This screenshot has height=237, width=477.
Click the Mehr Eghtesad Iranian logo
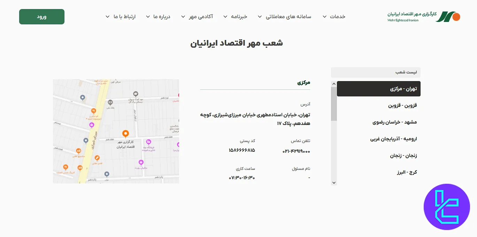click(423, 16)
